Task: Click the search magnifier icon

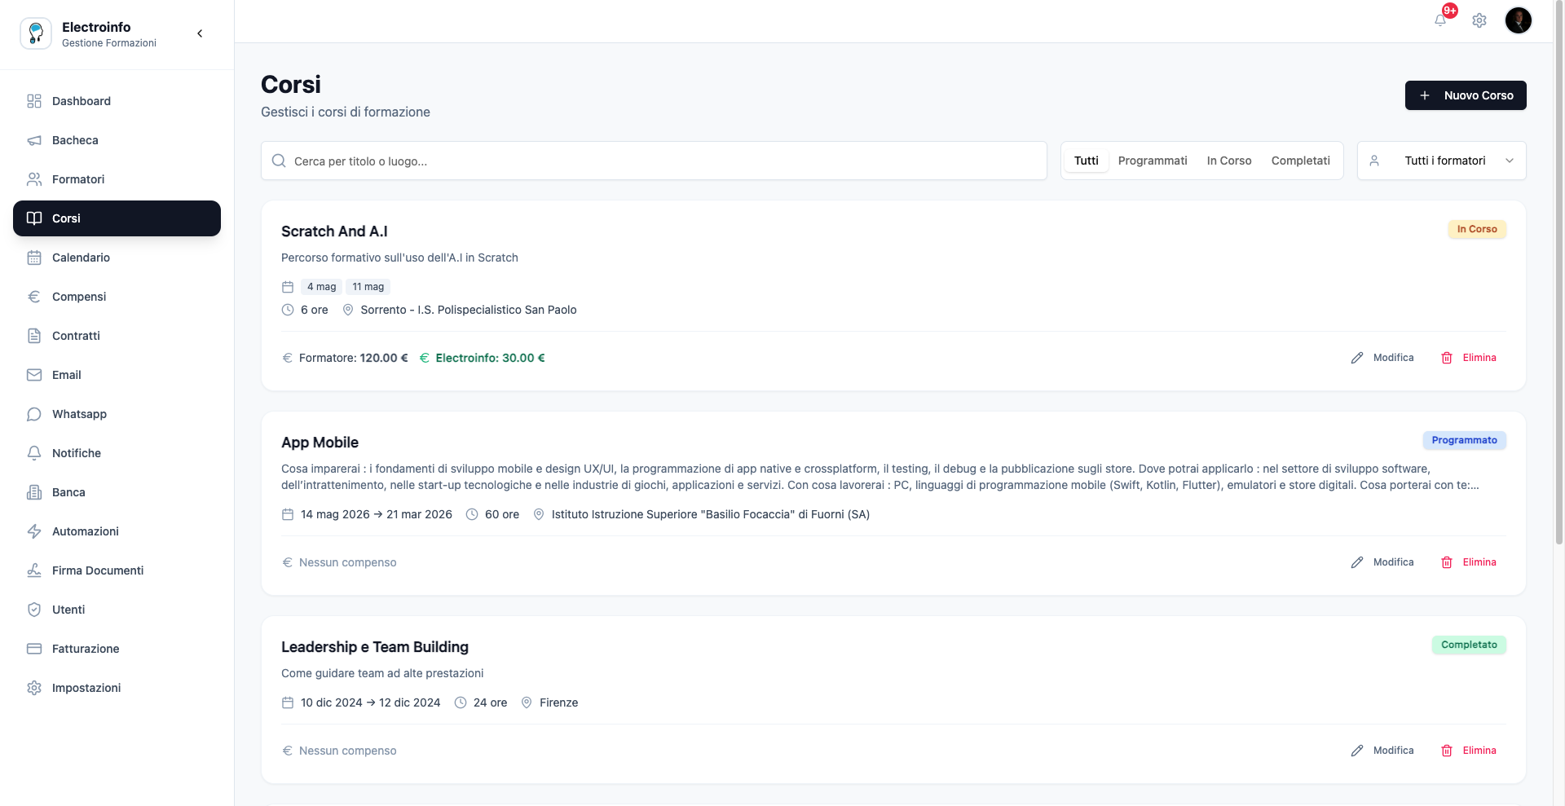Action: (x=279, y=161)
